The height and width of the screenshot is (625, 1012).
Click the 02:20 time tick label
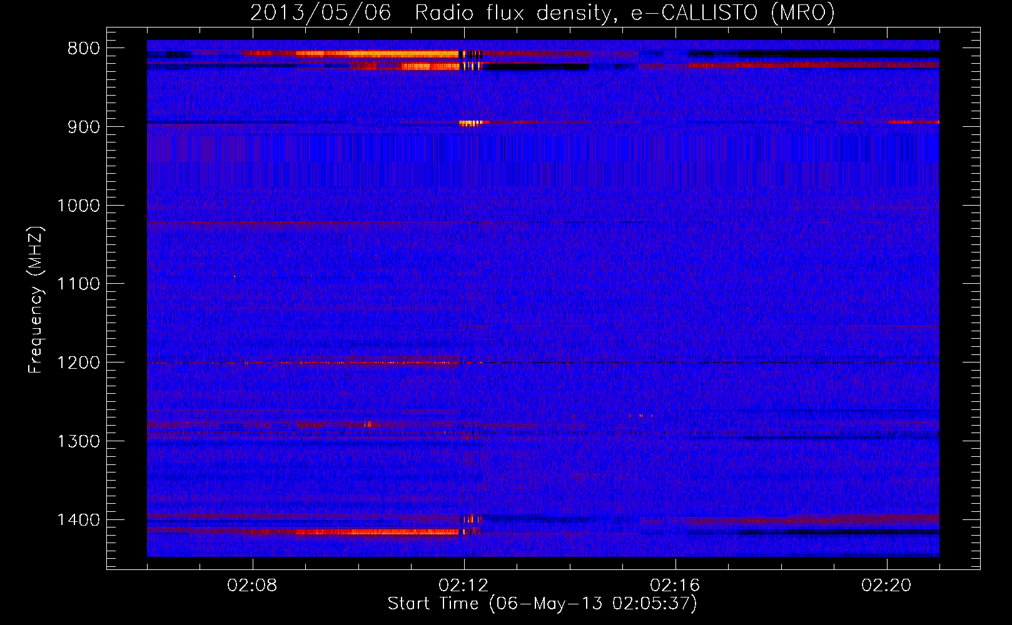click(887, 586)
